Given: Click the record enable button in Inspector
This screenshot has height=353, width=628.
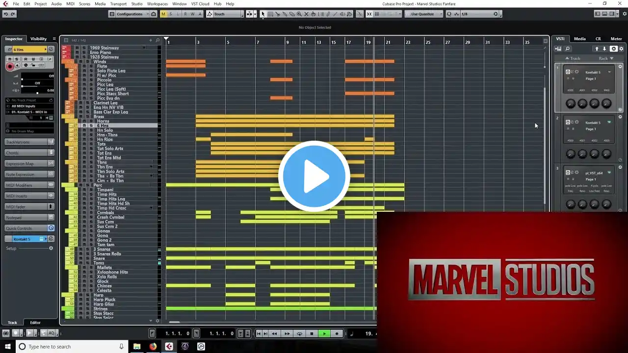Looking at the screenshot, I should pyautogui.click(x=10, y=66).
